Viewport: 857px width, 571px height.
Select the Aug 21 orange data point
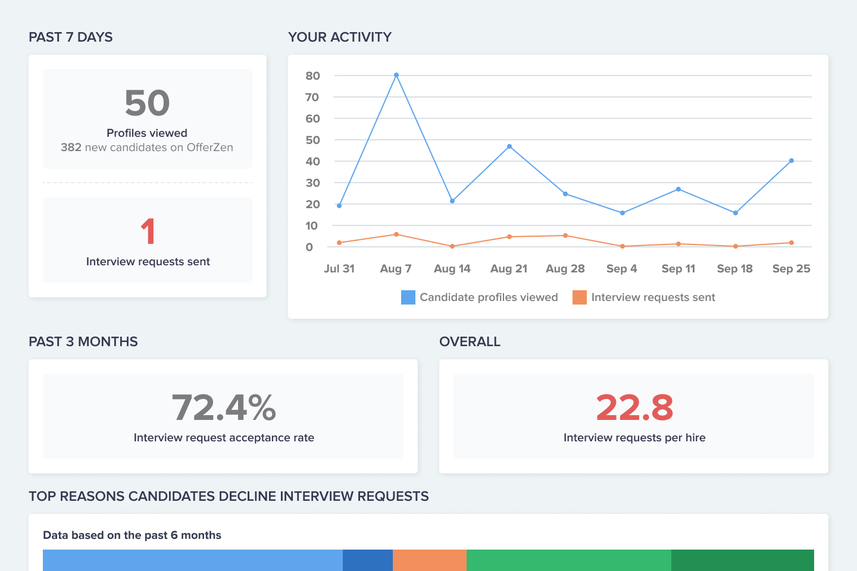point(509,237)
